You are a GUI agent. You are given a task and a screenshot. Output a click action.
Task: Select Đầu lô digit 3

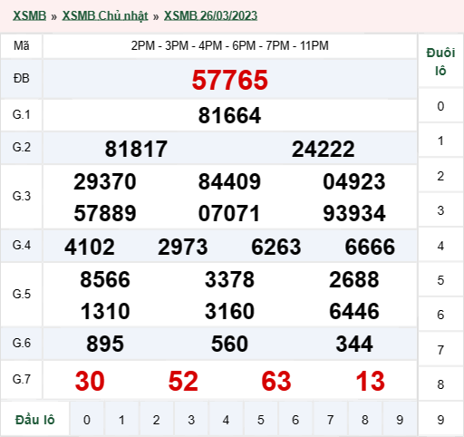coord(191,420)
